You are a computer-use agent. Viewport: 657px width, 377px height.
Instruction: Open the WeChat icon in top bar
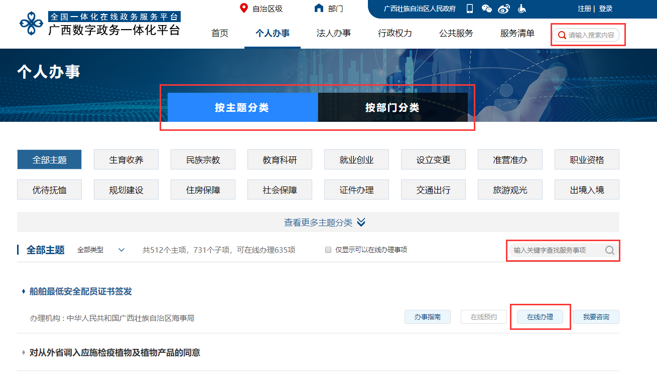pyautogui.click(x=486, y=9)
